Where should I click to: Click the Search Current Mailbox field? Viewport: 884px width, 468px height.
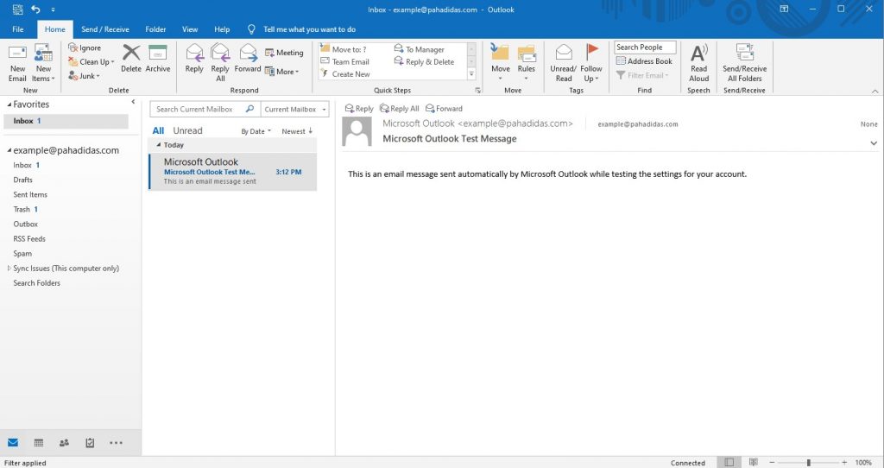(197, 110)
